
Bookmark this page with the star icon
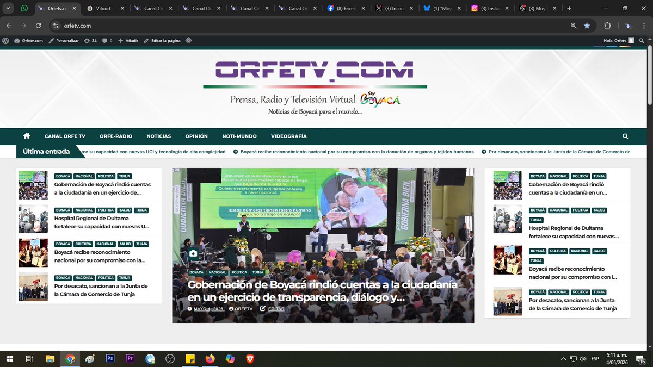(x=587, y=26)
